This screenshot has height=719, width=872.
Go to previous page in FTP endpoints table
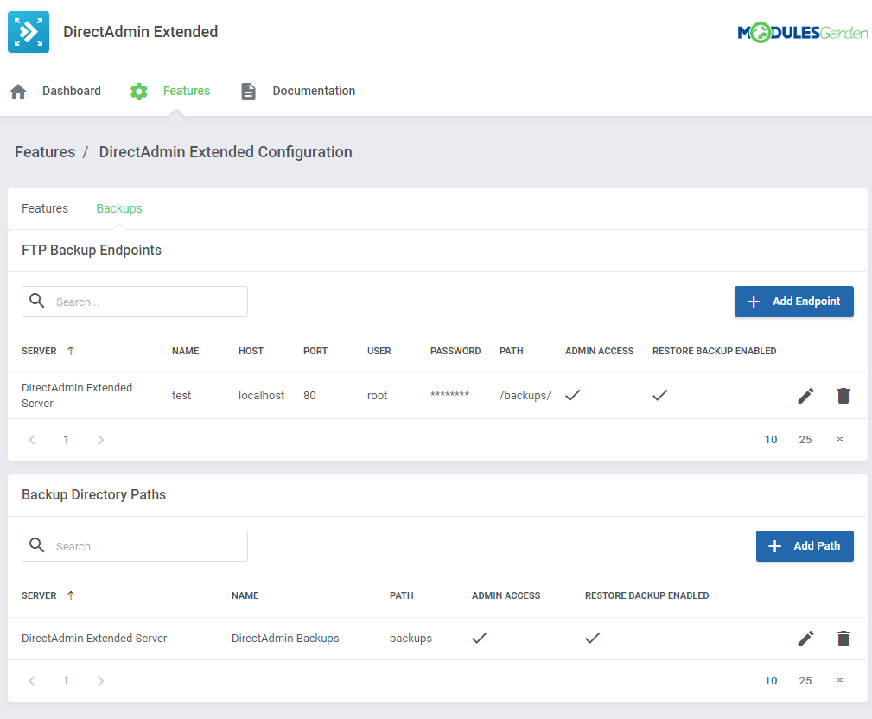pyautogui.click(x=32, y=440)
